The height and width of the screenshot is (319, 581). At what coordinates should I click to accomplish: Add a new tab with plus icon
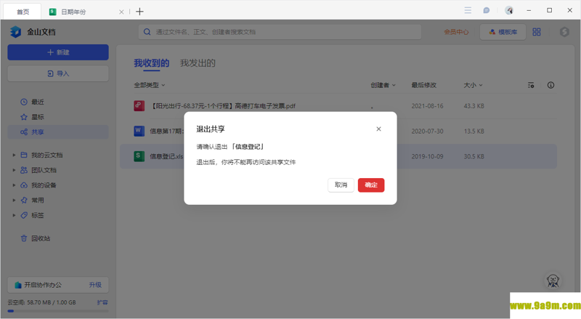coord(139,12)
